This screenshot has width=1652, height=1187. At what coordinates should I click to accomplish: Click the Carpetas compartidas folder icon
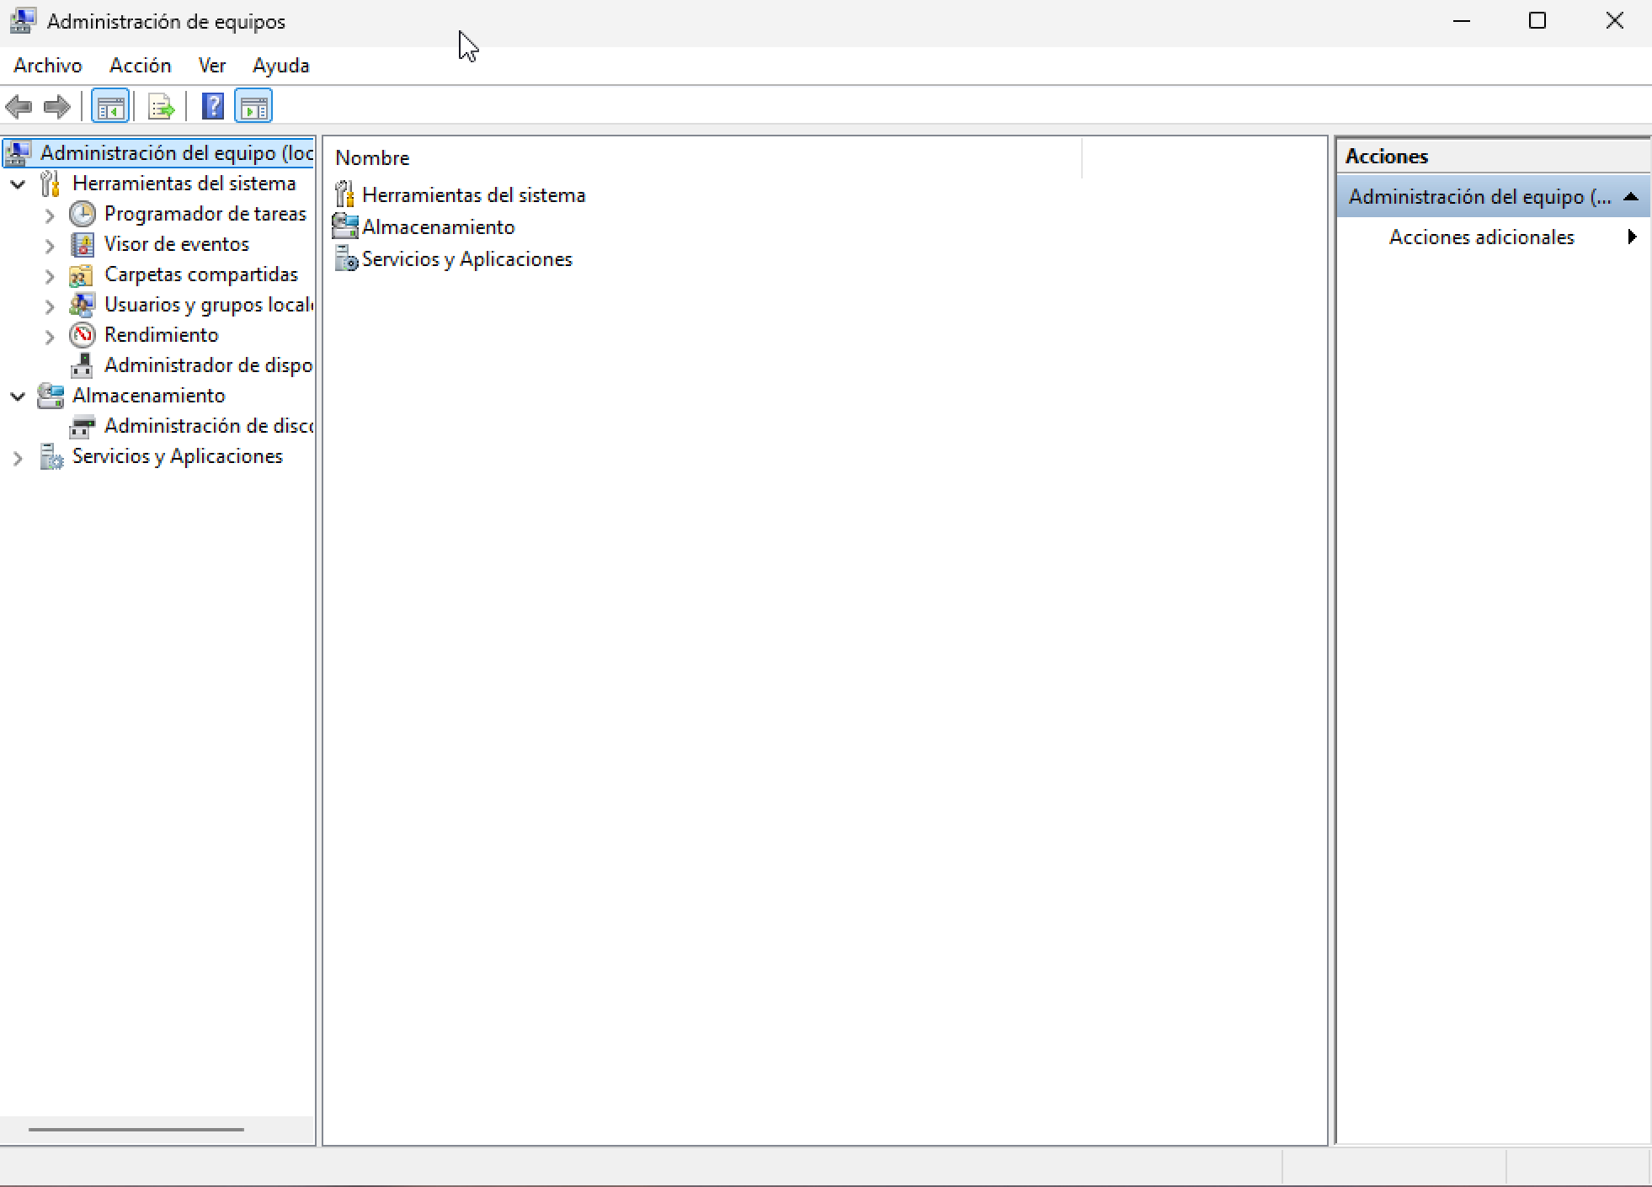point(81,275)
